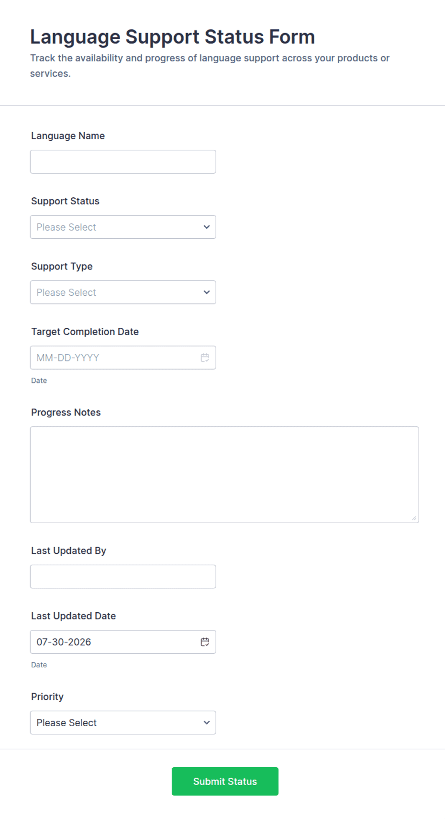The width and height of the screenshot is (445, 819).
Task: Focus the Language Name text field
Action: [123, 162]
